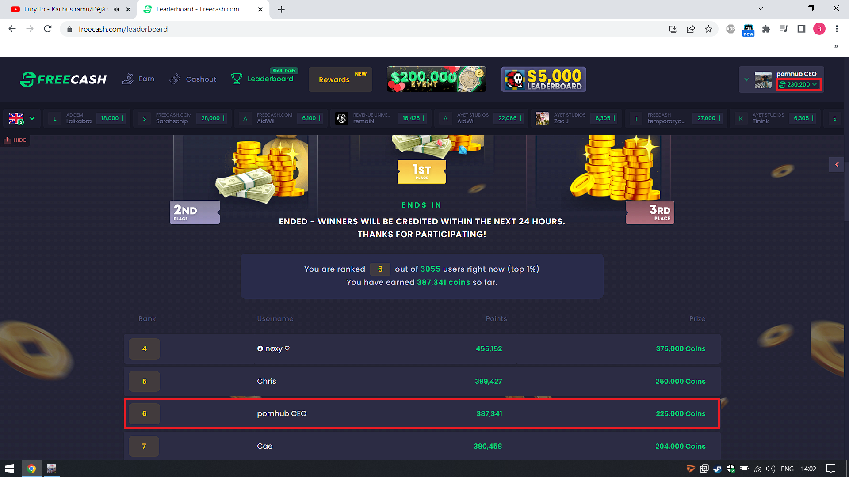Hide the live earnings ticker
The width and height of the screenshot is (849, 477).
point(15,140)
